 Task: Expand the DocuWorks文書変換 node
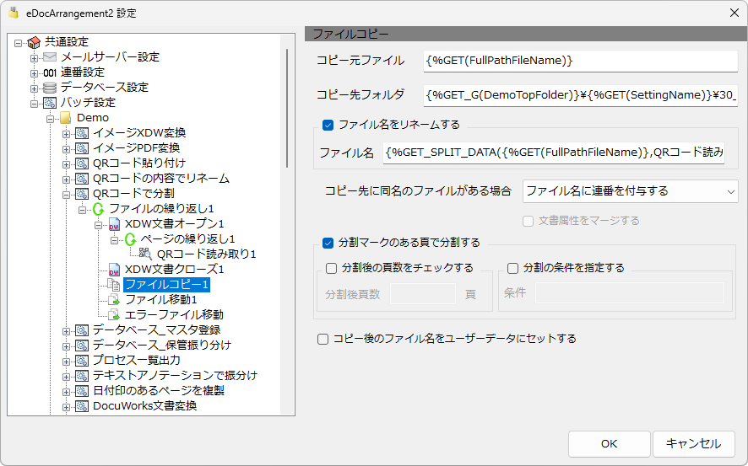tap(67, 408)
